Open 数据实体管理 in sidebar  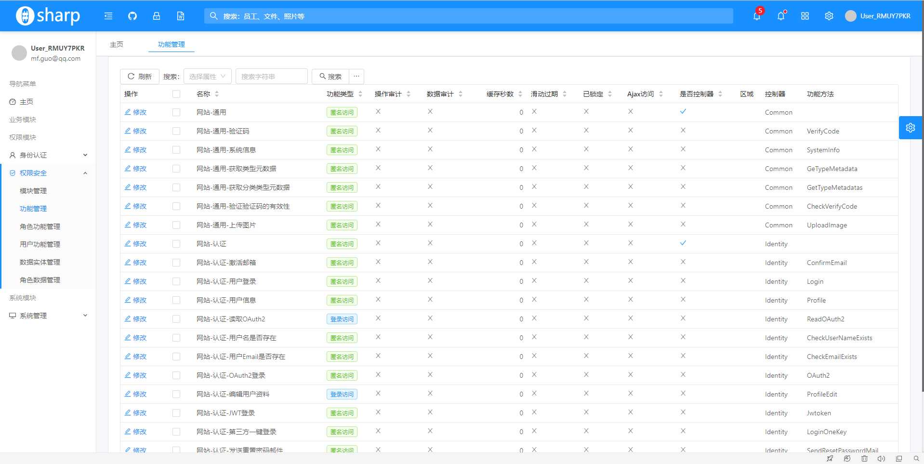40,262
